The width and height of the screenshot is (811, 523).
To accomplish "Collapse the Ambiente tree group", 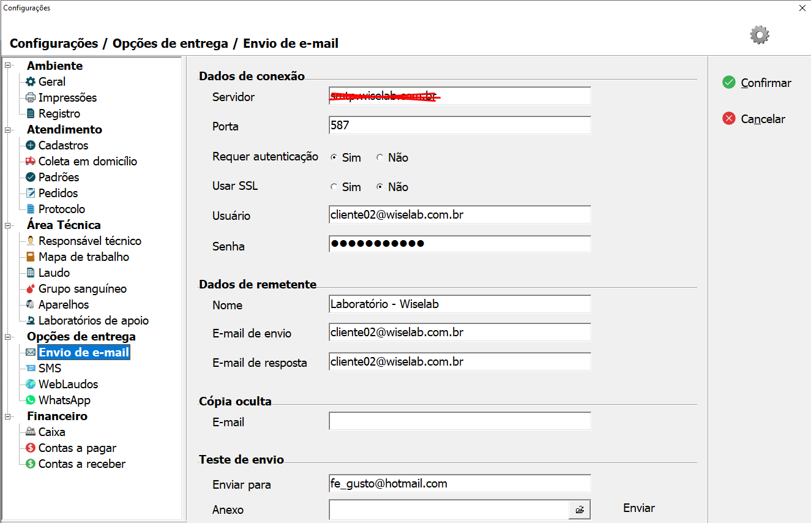I will coord(8,66).
